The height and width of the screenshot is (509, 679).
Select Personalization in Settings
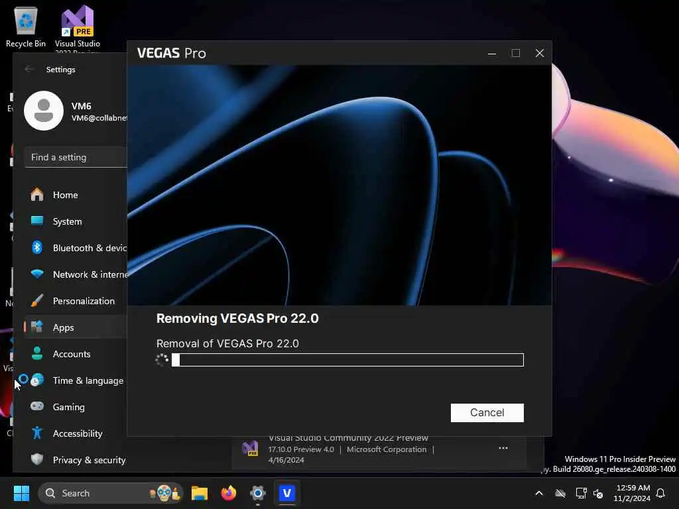pyautogui.click(x=76, y=301)
